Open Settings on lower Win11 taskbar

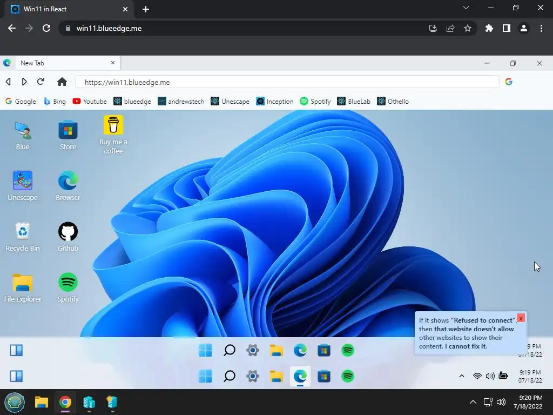(253, 376)
